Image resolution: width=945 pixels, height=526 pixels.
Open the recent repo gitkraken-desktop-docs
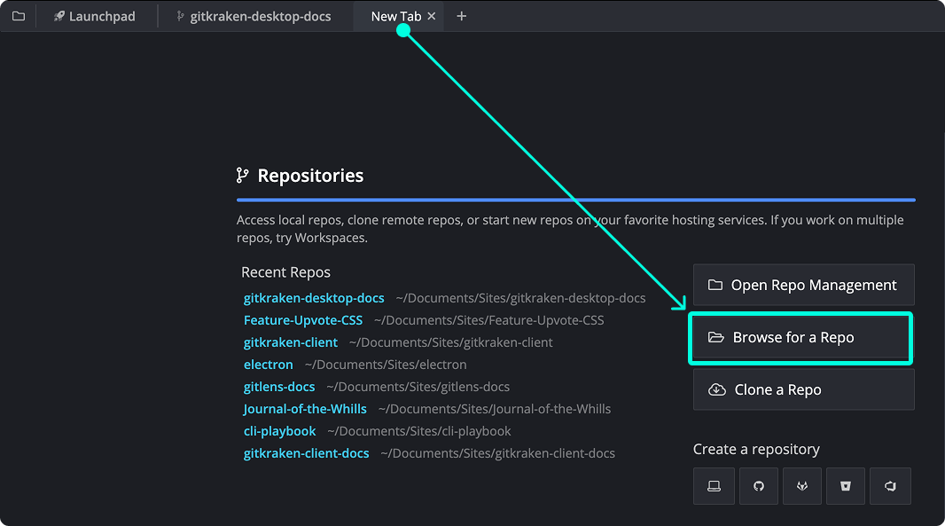(314, 298)
